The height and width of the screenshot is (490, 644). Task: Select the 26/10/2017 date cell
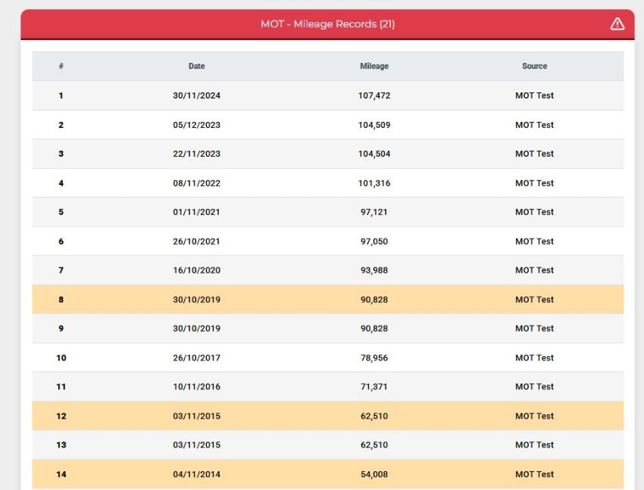pos(196,358)
